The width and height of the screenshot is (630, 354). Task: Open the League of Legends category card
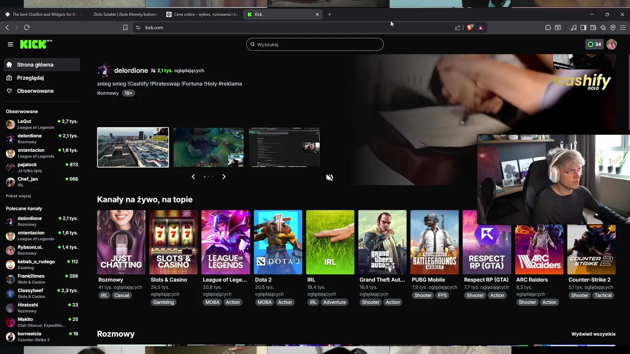(225, 242)
